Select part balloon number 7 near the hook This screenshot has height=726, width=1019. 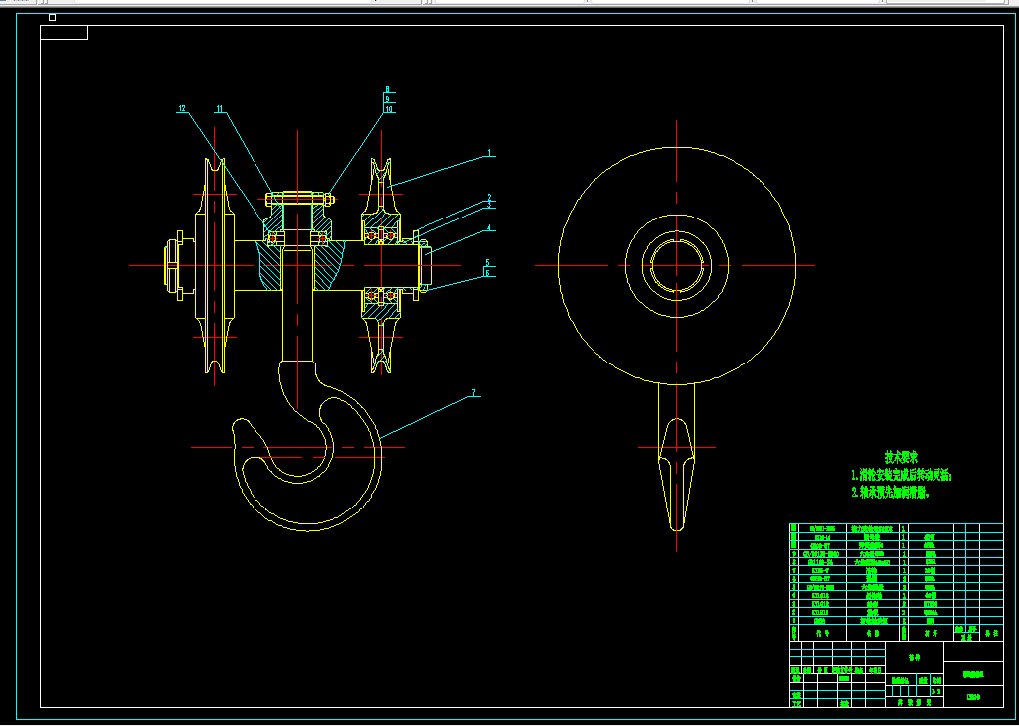(x=474, y=393)
